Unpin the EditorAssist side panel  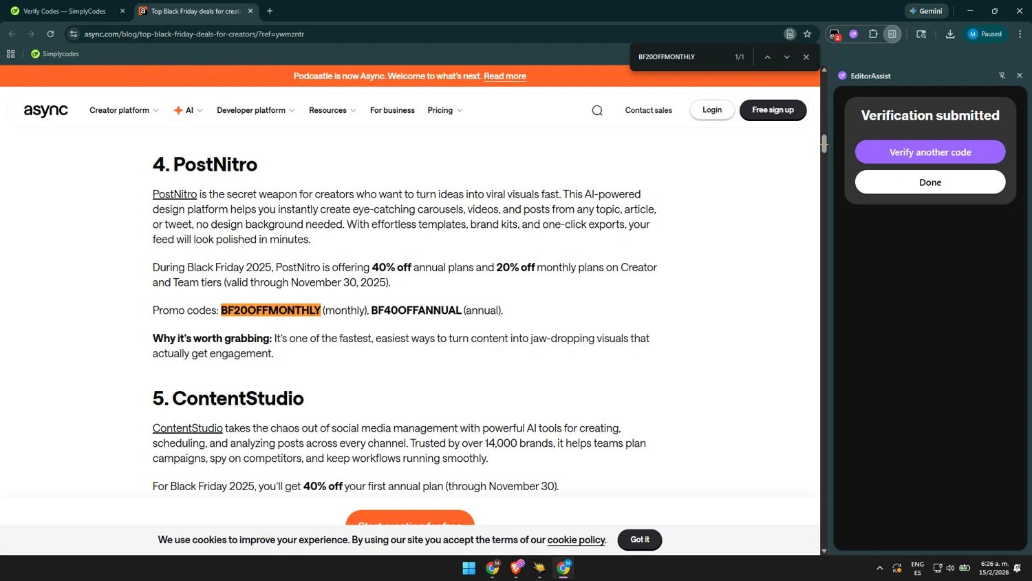pos(1002,76)
